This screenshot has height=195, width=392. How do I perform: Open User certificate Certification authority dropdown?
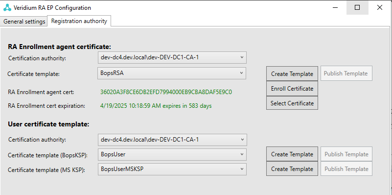point(172,140)
